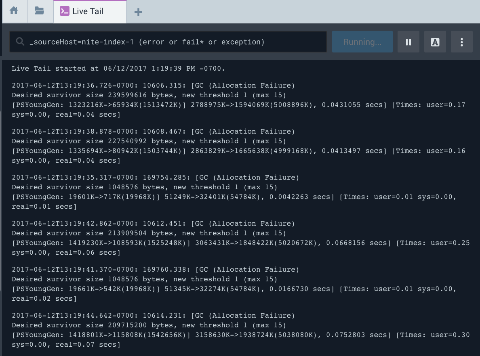This screenshot has height=356, width=480.
Task: Select log entry timestamped 13:19:44.642
Action: (x=154, y=316)
